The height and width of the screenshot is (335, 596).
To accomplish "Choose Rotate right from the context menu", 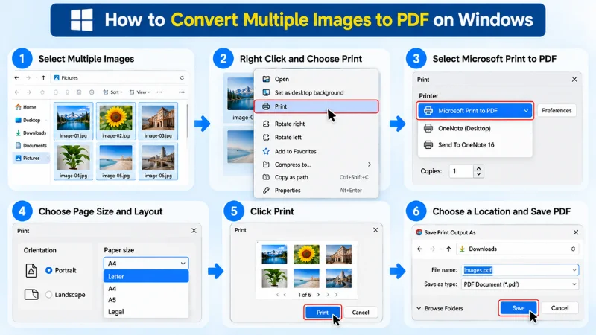I will (316, 124).
